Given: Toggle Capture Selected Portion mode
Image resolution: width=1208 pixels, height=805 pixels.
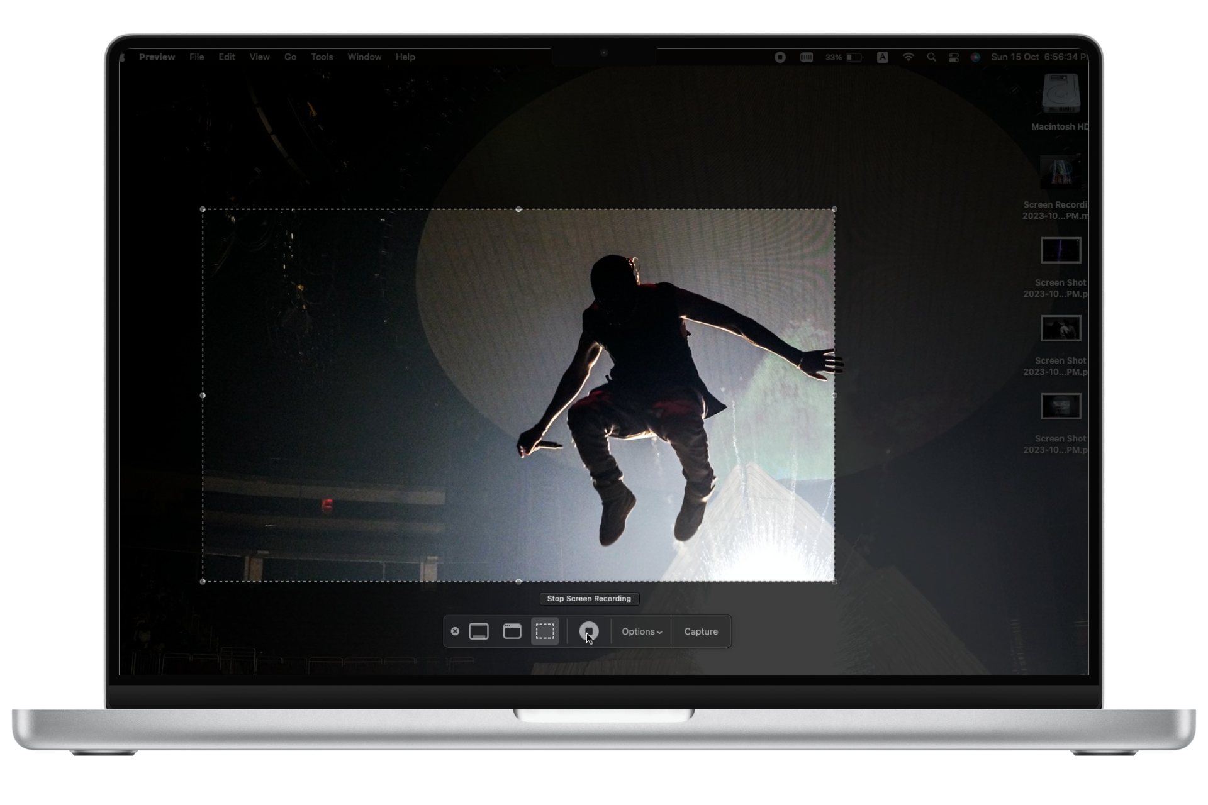Looking at the screenshot, I should pyautogui.click(x=545, y=631).
